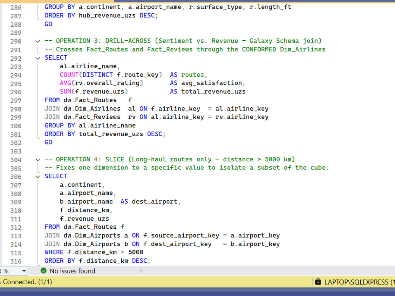This screenshot has width=395, height=296.
Task: Click 'GROUP BY' on line 300
Action: pos(60,126)
